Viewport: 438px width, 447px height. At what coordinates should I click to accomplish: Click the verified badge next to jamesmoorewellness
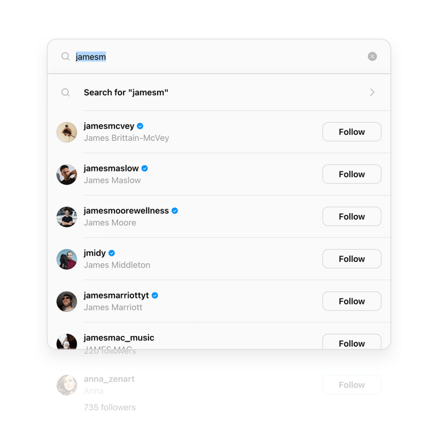click(175, 210)
